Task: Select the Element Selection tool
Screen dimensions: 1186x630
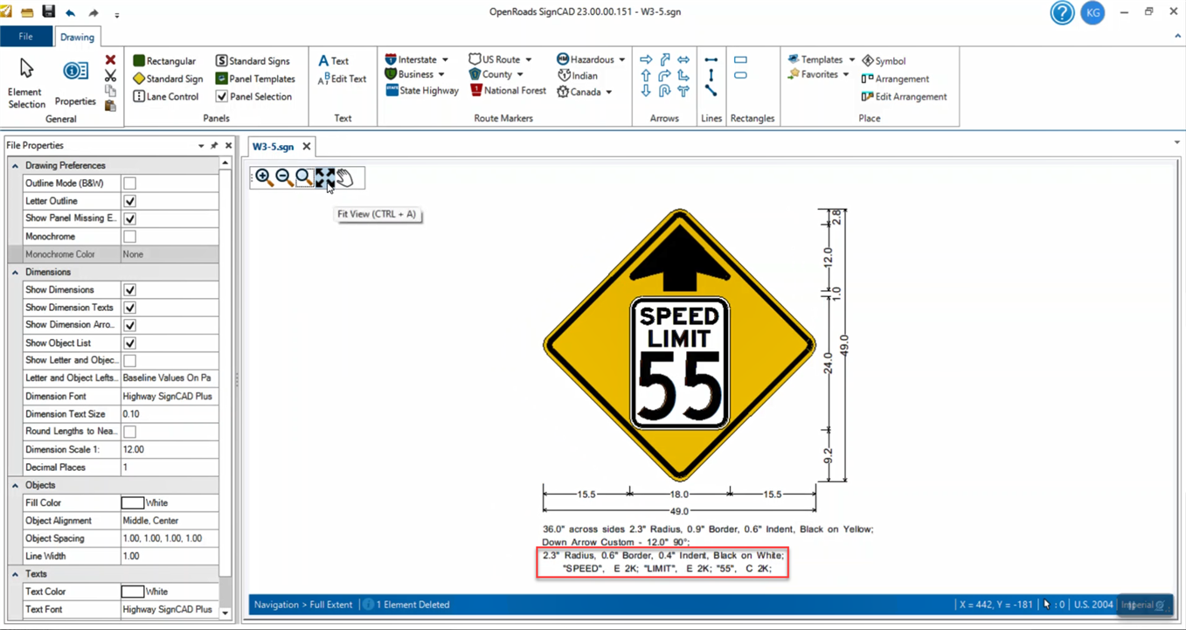Action: [24, 74]
